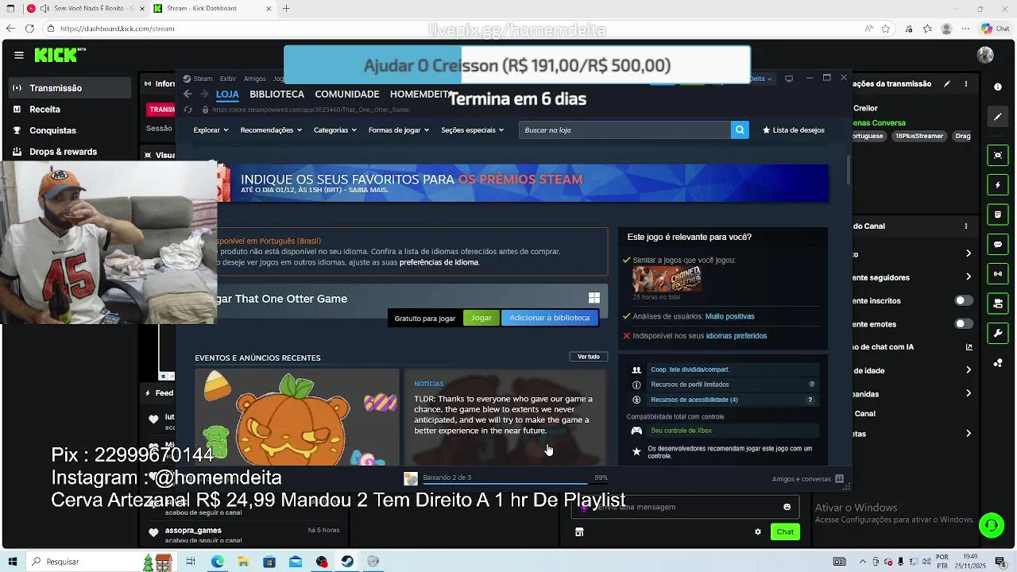The width and height of the screenshot is (1017, 572).
Task: Open AI chat moderation external link
Action: point(969,347)
